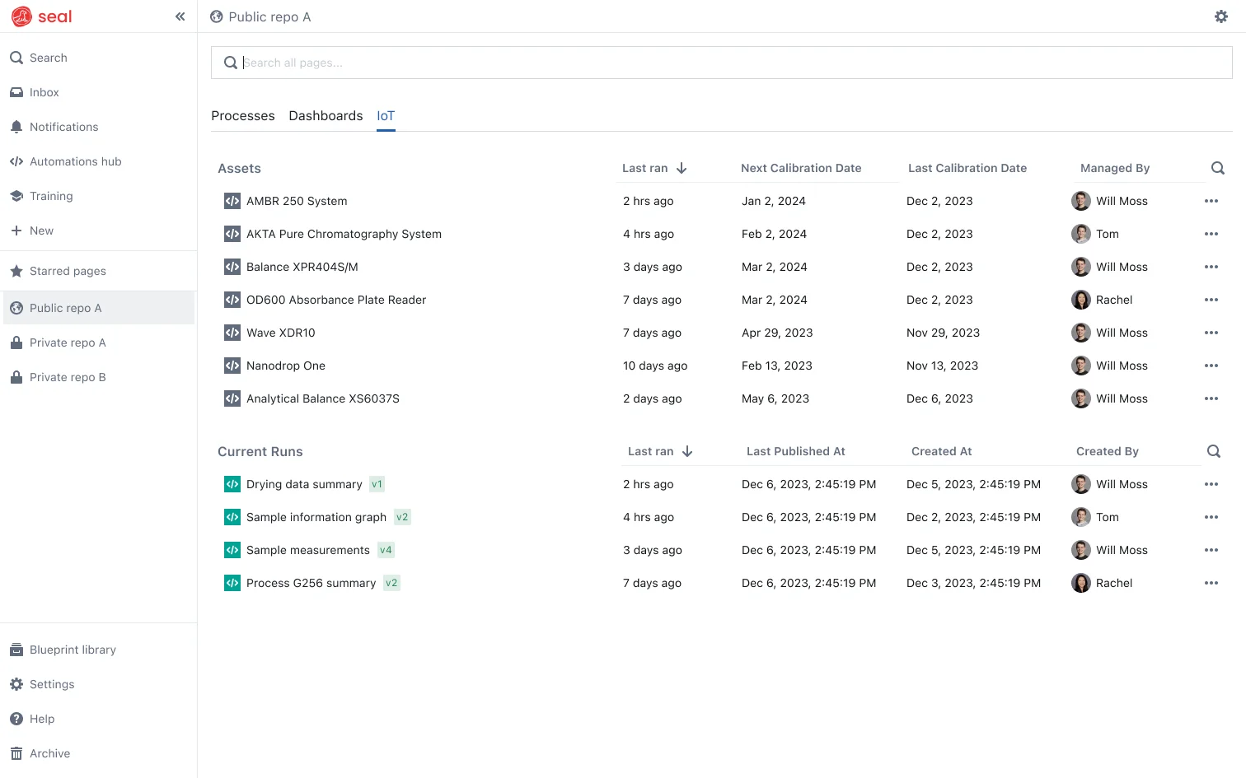This screenshot has width=1246, height=778.
Task: Collapse the sidebar with double-chevron icon
Action: [x=180, y=16]
